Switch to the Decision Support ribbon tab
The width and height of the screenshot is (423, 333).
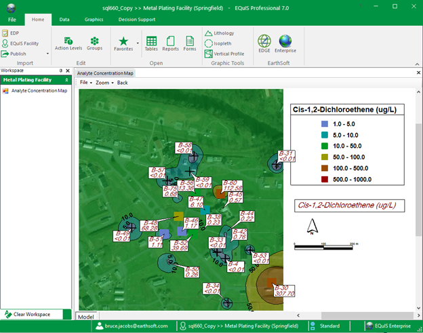coord(136,20)
